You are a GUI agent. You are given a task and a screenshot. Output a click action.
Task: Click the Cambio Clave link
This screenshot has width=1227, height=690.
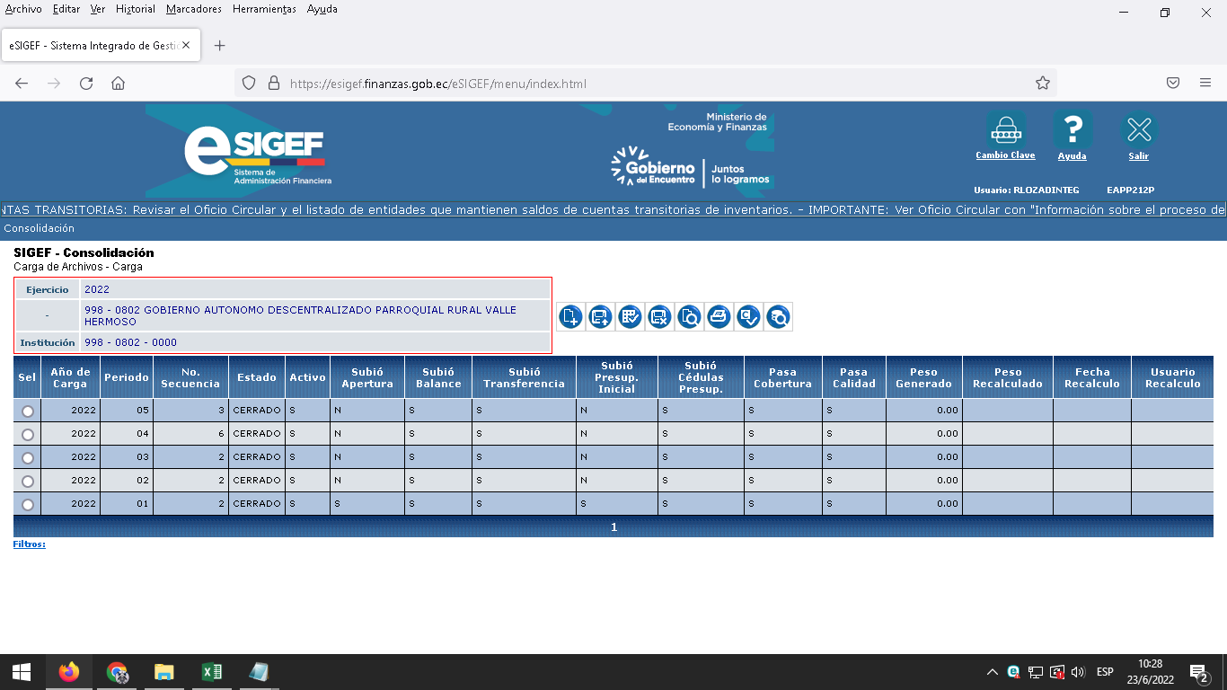pyautogui.click(x=1005, y=155)
